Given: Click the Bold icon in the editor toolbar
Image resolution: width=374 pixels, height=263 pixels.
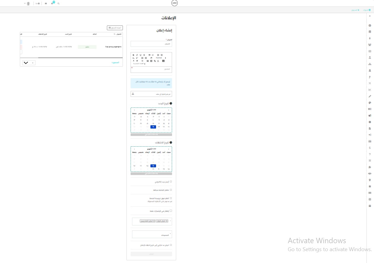Looking at the screenshot, I should (133, 55).
